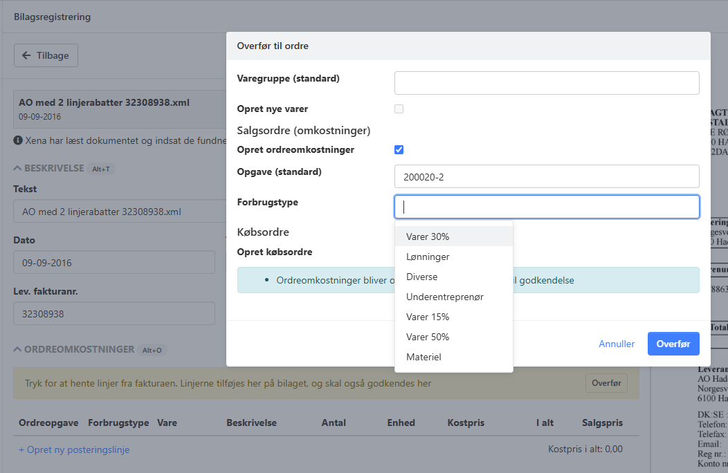Image resolution: width=728 pixels, height=473 pixels.
Task: Click the Opret ny posteringslinje link
Action: pos(74,449)
